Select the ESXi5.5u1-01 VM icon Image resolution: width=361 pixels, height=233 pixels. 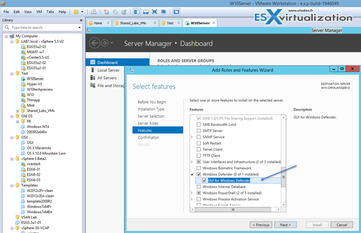[18, 223]
